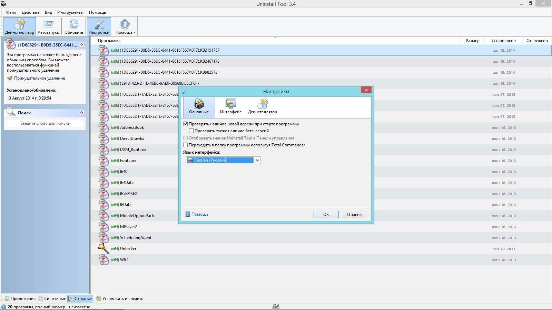
Task: Click icon of MobileOptionPack entry
Action: click(x=104, y=216)
